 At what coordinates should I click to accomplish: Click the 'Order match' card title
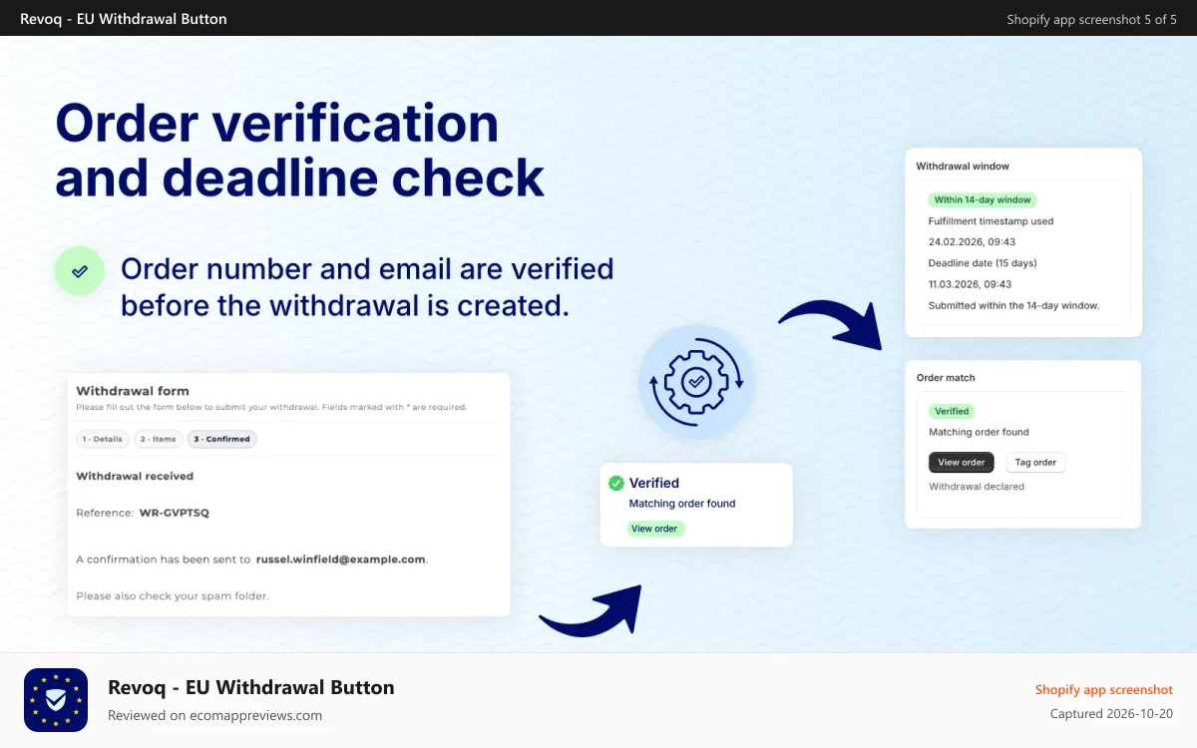946,378
